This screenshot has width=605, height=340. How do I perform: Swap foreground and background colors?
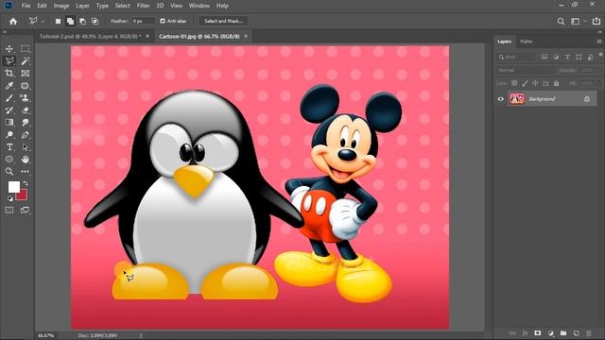[26, 184]
